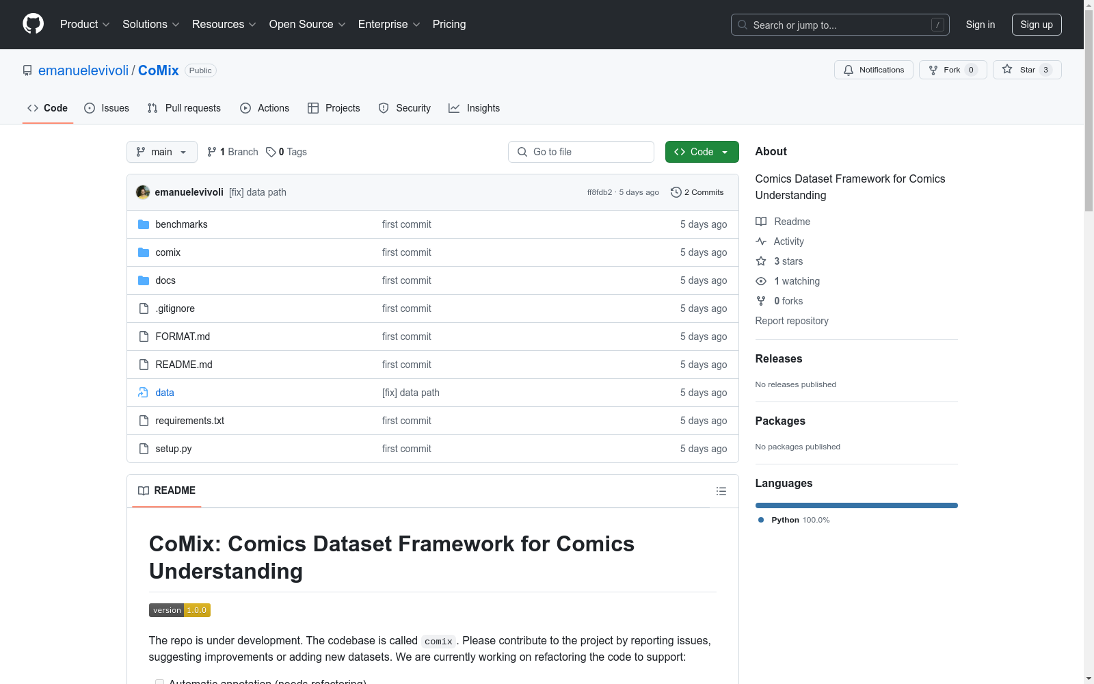
Task: Focus the Go to file input
Action: 581,152
